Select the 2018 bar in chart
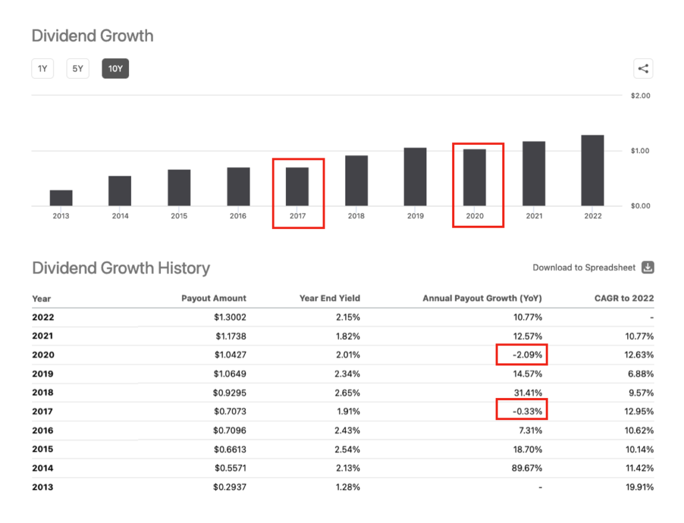Viewport: 684px width, 523px height. click(356, 180)
